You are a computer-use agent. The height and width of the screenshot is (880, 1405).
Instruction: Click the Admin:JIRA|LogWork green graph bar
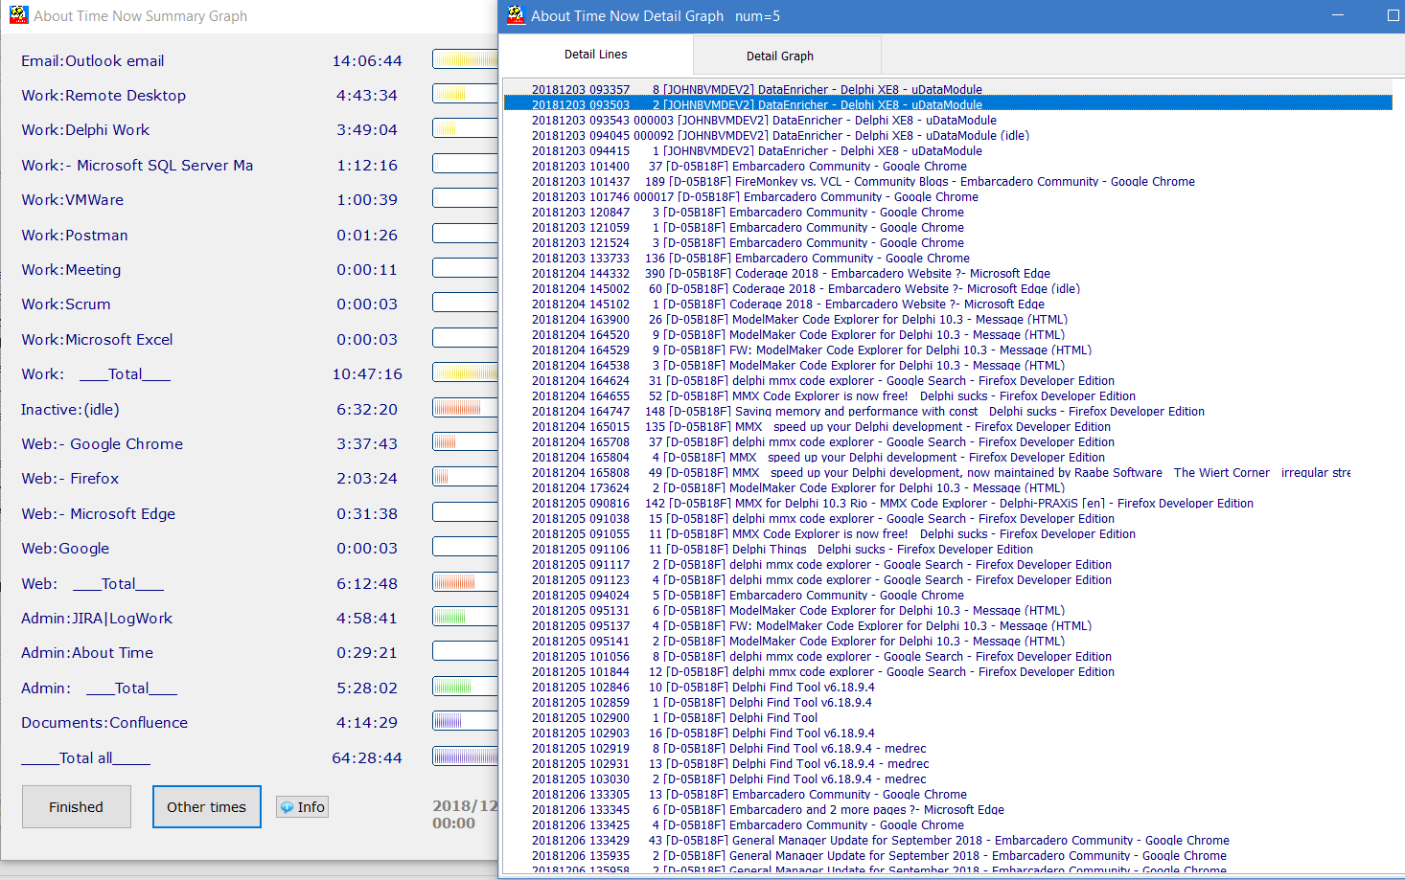coord(465,617)
